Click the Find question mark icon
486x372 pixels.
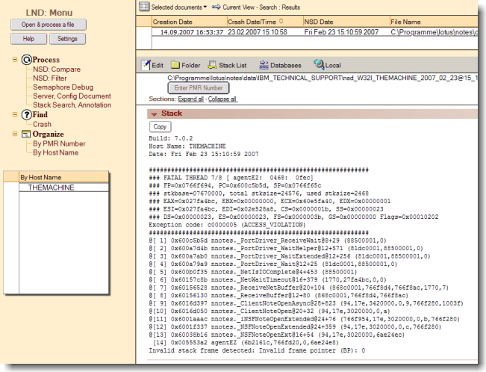click(x=27, y=115)
